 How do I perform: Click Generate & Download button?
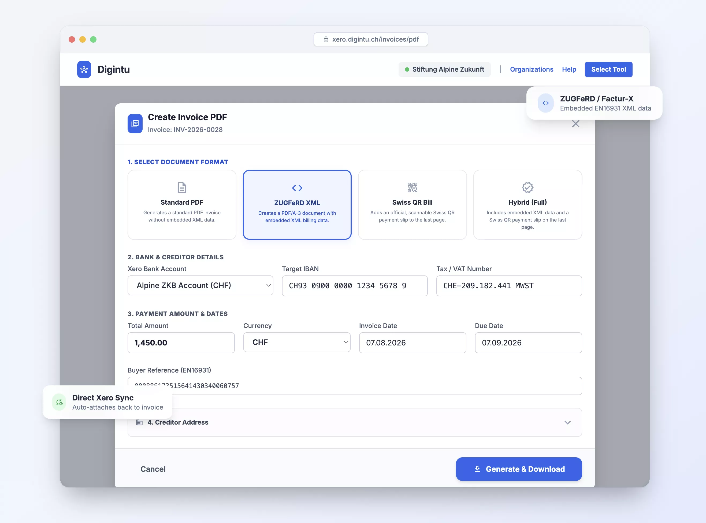pos(519,469)
